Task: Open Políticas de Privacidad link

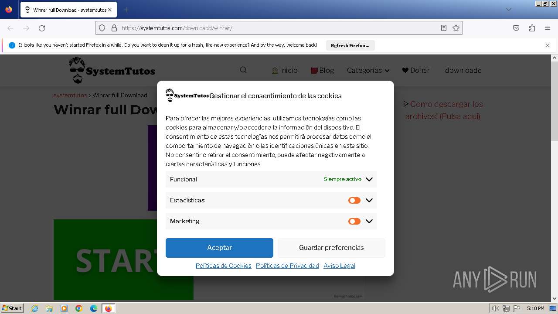Action: 287,266
